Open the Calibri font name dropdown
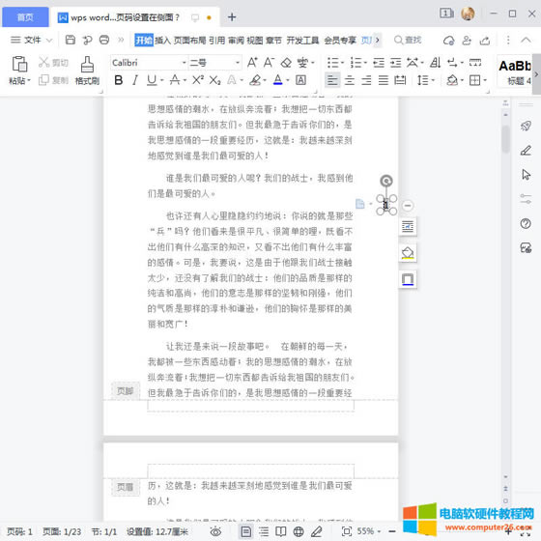Viewport: 541px width, 541px height. [x=184, y=63]
